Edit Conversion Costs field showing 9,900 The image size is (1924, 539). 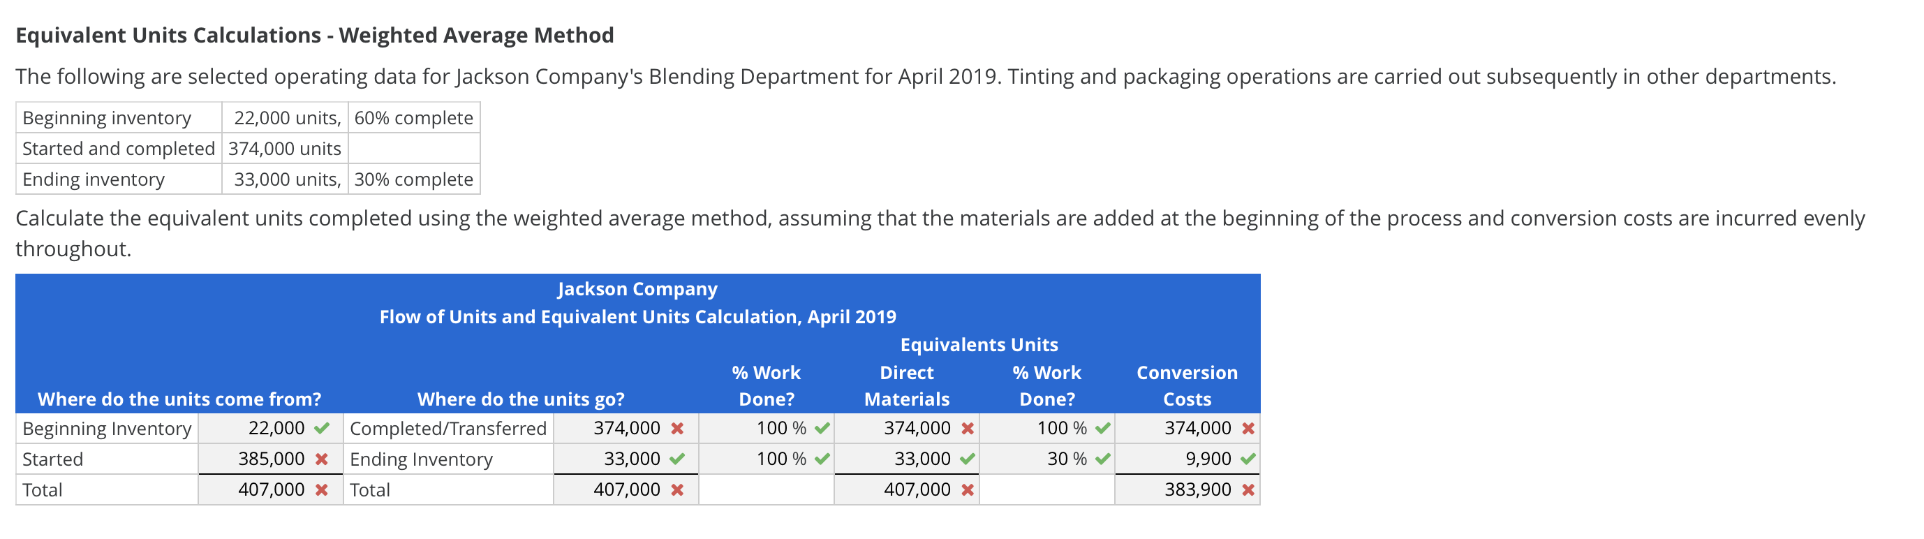pyautogui.click(x=1187, y=459)
